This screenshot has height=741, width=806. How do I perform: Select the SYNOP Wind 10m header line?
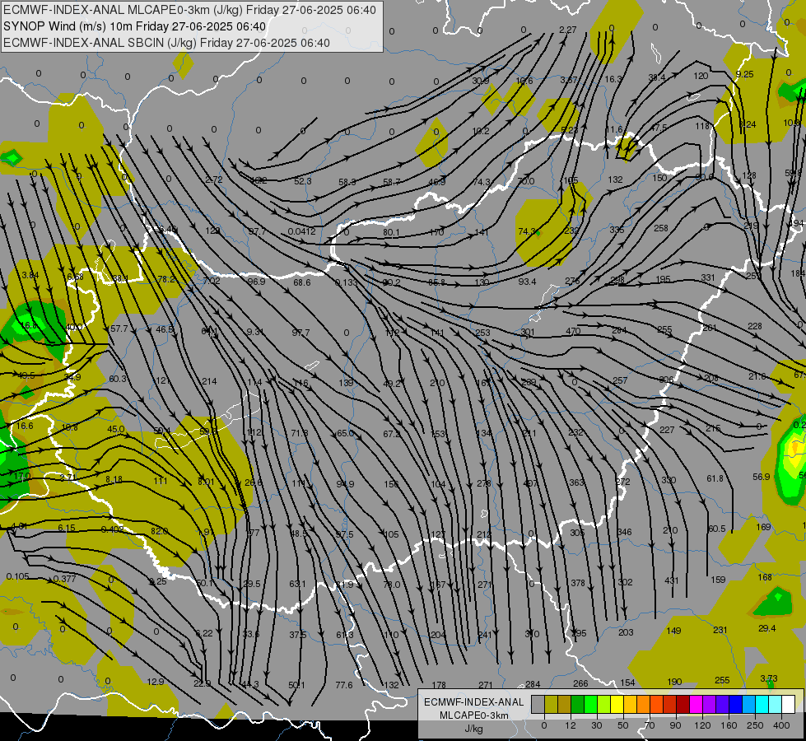135,26
